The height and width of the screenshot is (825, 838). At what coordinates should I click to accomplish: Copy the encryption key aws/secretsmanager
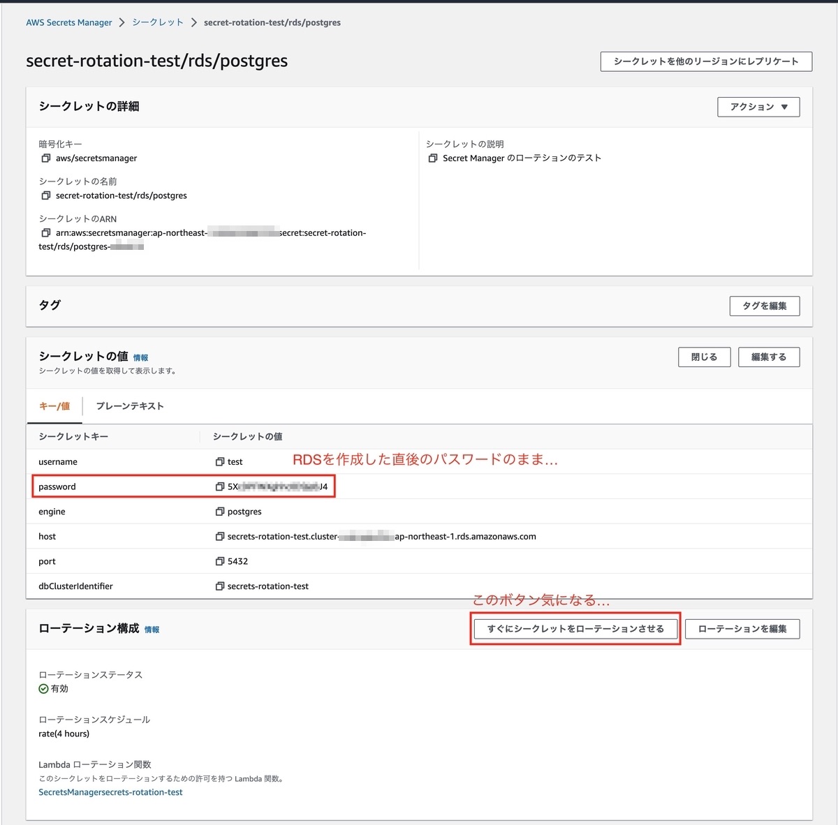(x=46, y=158)
